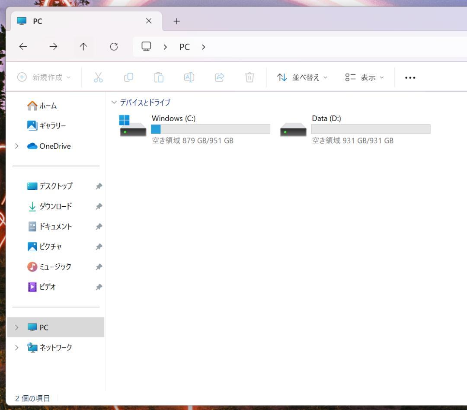Viewport: 467px width, 410px height.
Task: Click the Back navigation arrow
Action: click(23, 47)
